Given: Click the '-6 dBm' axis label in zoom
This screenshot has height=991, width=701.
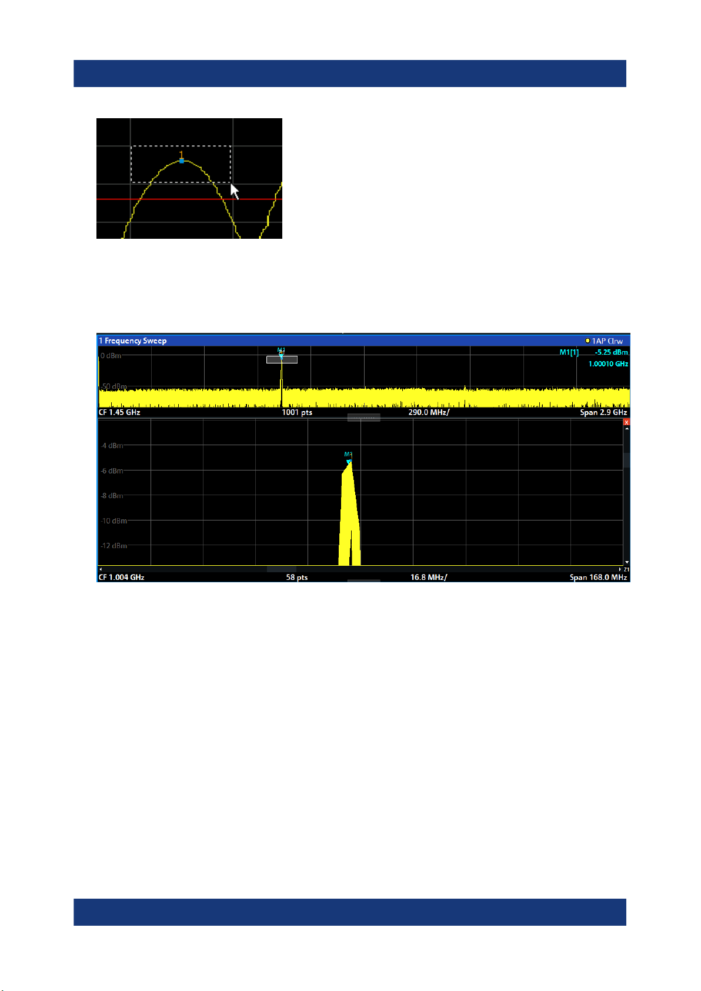Looking at the screenshot, I should click(112, 471).
